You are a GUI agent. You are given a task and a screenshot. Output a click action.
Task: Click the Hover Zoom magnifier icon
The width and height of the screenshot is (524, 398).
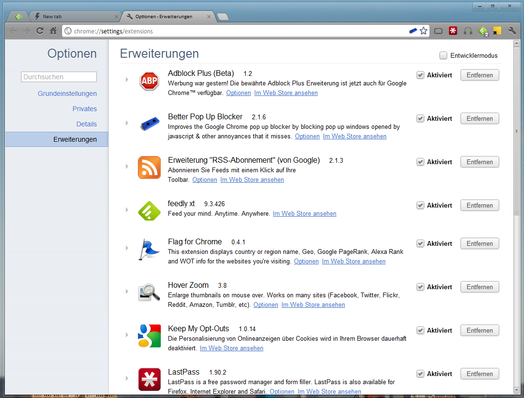coord(149,293)
